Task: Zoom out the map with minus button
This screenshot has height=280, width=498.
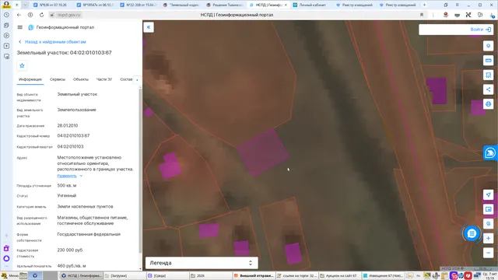Action: [x=488, y=253]
